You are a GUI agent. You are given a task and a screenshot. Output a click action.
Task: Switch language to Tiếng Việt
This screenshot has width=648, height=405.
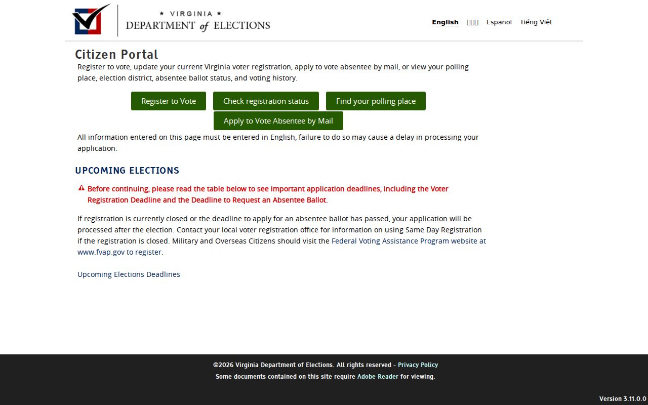[x=536, y=22]
